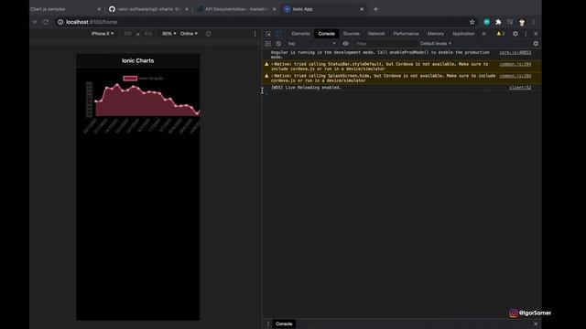Open the Online throttling dropdown

pos(189,34)
